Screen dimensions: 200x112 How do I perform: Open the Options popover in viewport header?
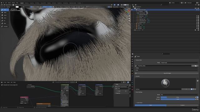(128, 7)
